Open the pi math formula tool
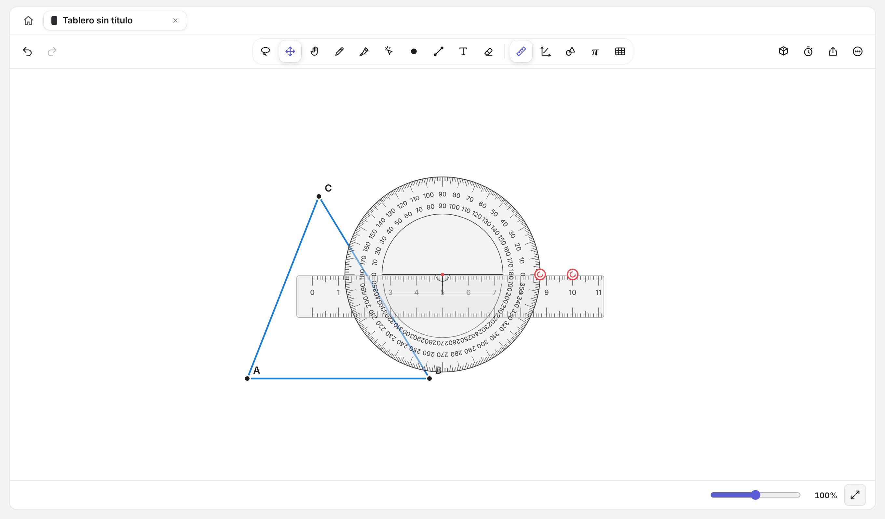The width and height of the screenshot is (885, 519). pos(595,52)
